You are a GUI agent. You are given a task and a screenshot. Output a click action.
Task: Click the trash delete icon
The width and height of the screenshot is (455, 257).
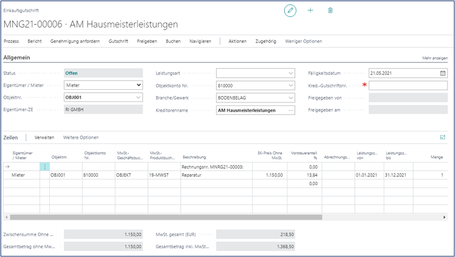click(330, 10)
